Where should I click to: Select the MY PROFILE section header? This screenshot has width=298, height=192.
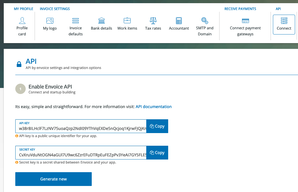coord(24,9)
